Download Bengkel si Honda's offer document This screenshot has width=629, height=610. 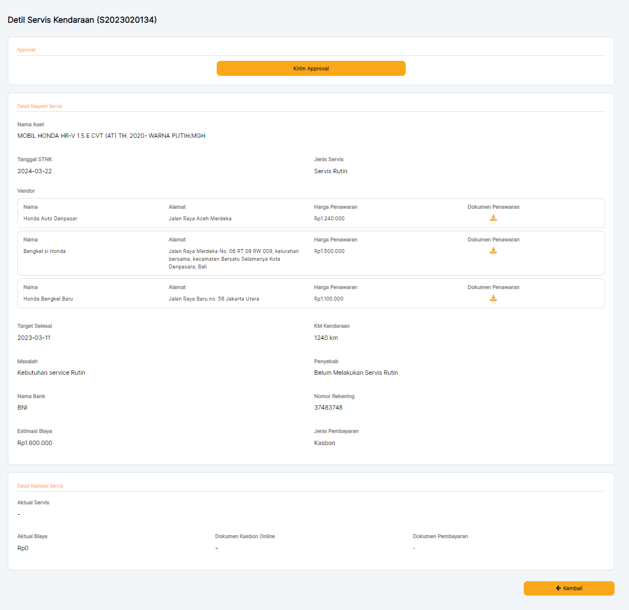point(493,251)
